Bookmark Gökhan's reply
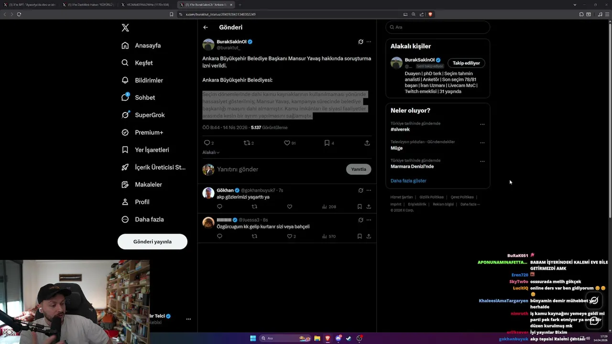 click(360, 206)
